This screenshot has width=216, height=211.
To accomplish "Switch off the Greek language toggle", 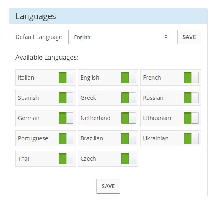I will [x=129, y=98].
